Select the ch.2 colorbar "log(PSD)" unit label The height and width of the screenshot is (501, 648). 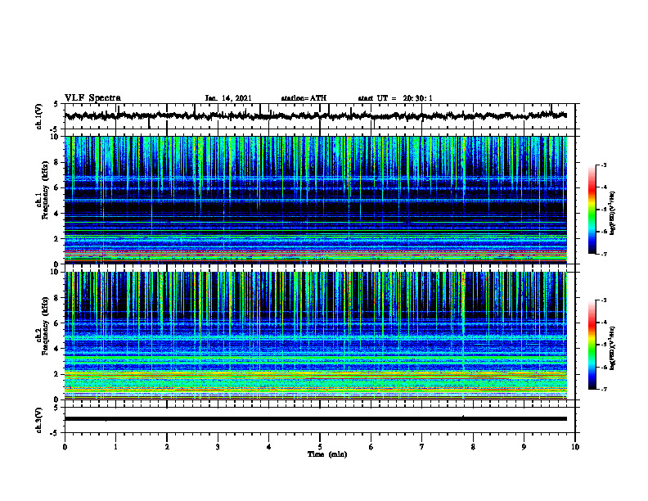click(614, 349)
